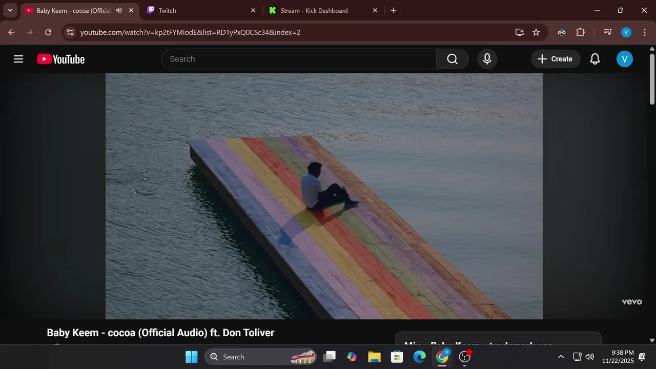The height and width of the screenshot is (369, 656).
Task: Go back to the previous page
Action: 11,32
